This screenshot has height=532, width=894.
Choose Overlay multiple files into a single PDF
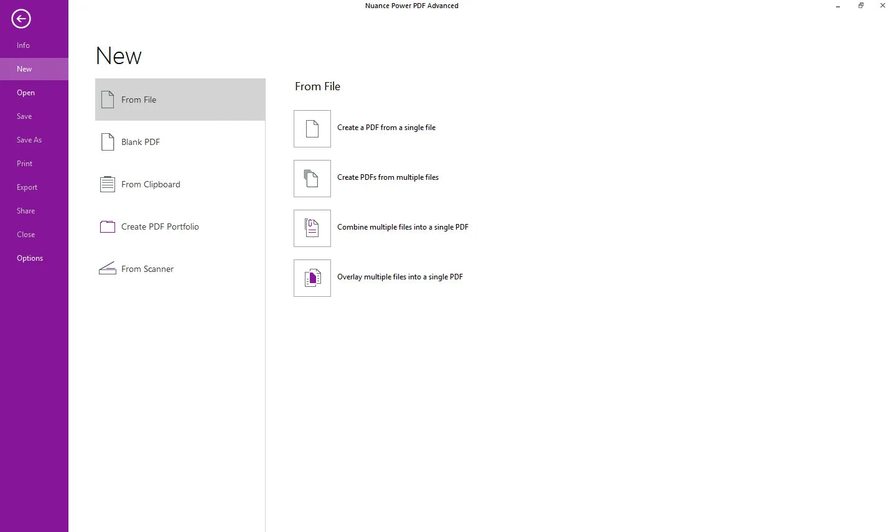point(400,276)
